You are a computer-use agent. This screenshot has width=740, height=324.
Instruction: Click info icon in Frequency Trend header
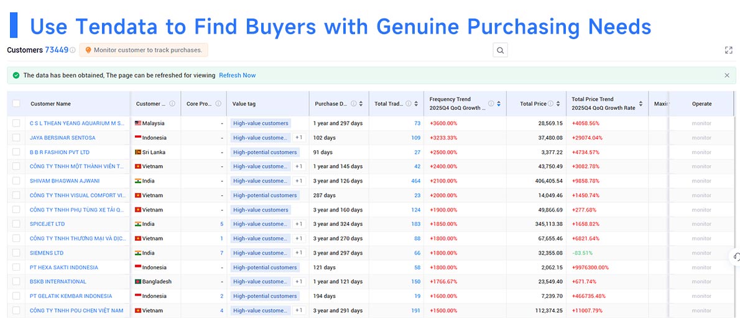tap(491, 104)
